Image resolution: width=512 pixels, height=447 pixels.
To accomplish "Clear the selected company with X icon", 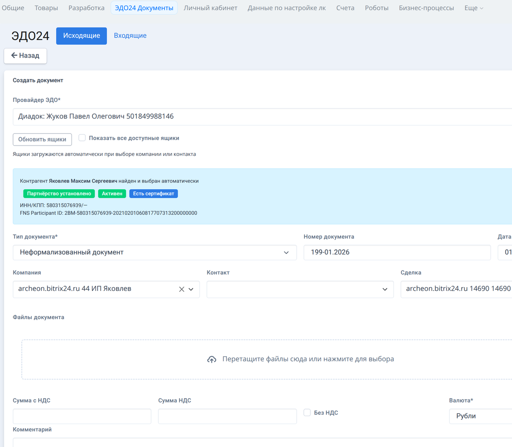I will coord(181,289).
